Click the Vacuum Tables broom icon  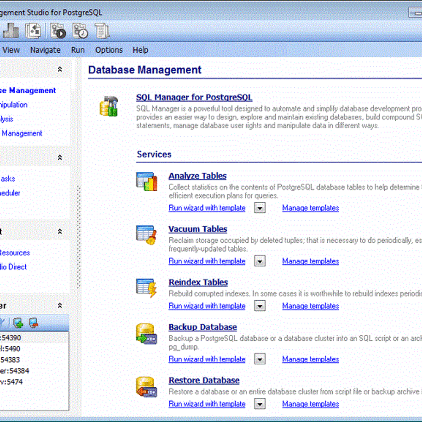(146, 235)
